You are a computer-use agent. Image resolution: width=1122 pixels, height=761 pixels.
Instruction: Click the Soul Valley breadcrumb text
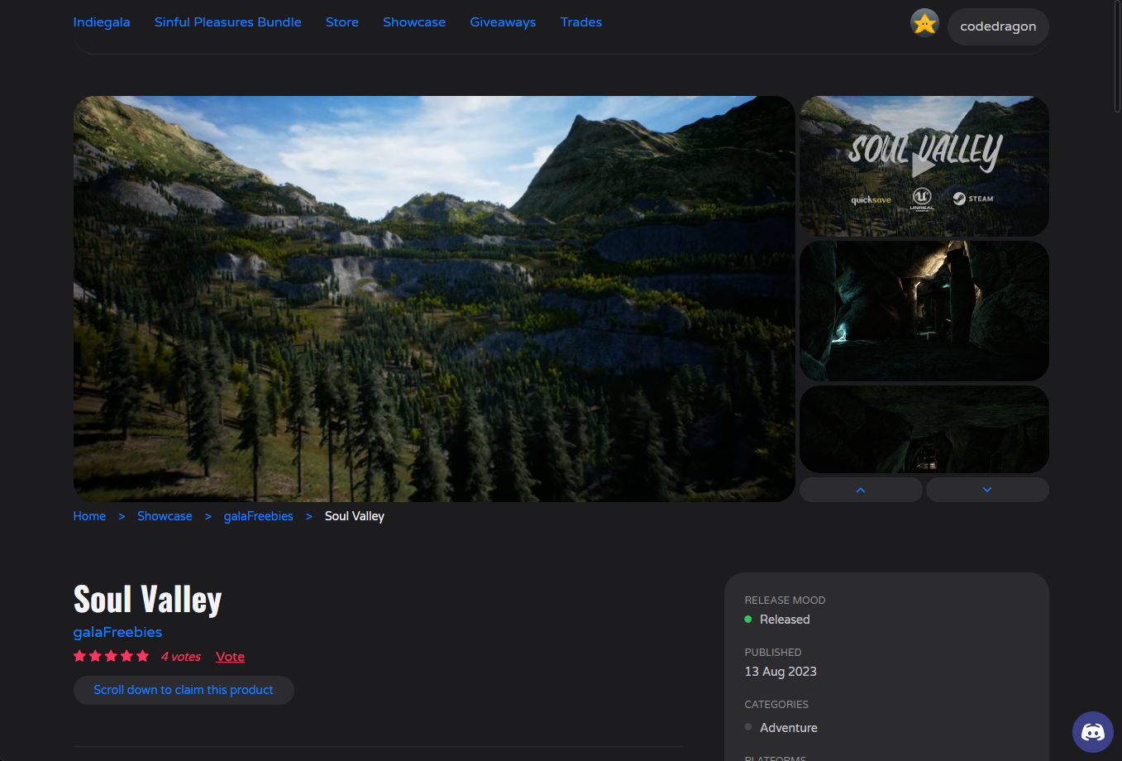(355, 516)
